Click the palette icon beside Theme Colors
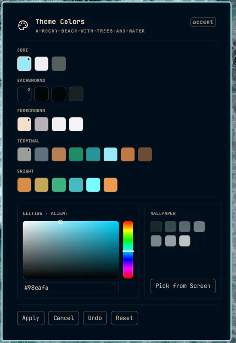 pos(23,26)
